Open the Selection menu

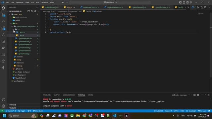tap(20, 2)
